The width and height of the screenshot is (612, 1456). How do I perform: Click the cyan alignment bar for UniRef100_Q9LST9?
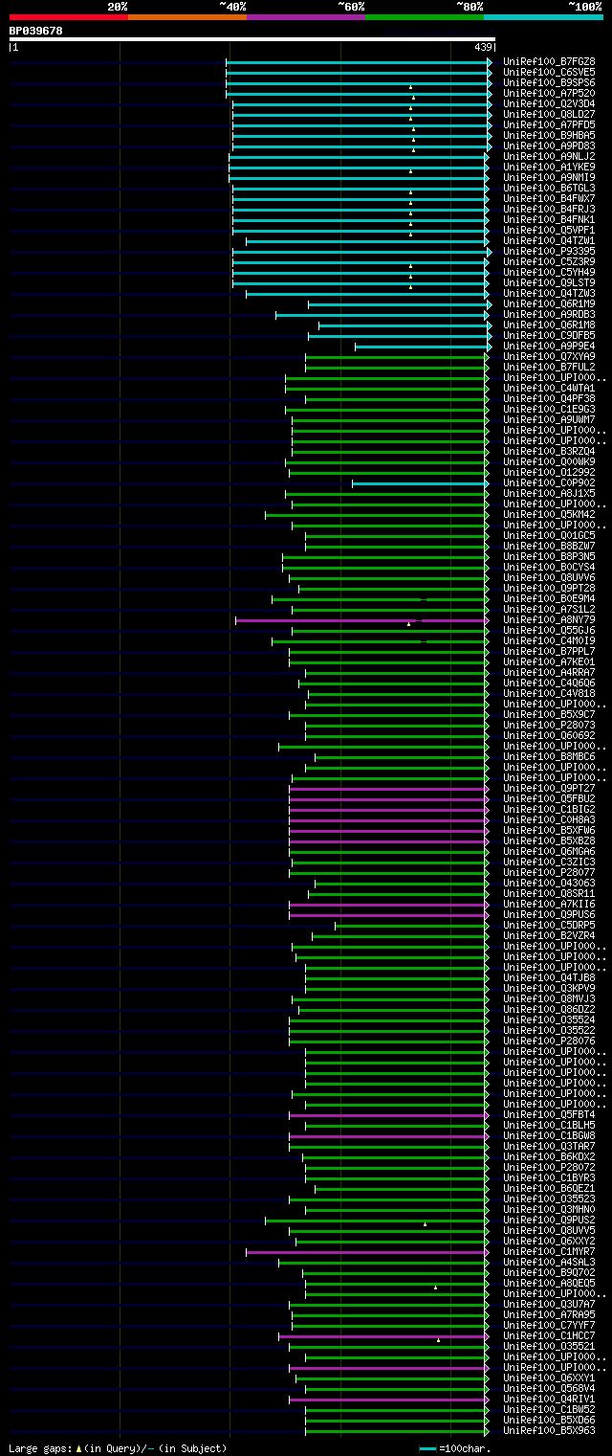click(x=361, y=283)
